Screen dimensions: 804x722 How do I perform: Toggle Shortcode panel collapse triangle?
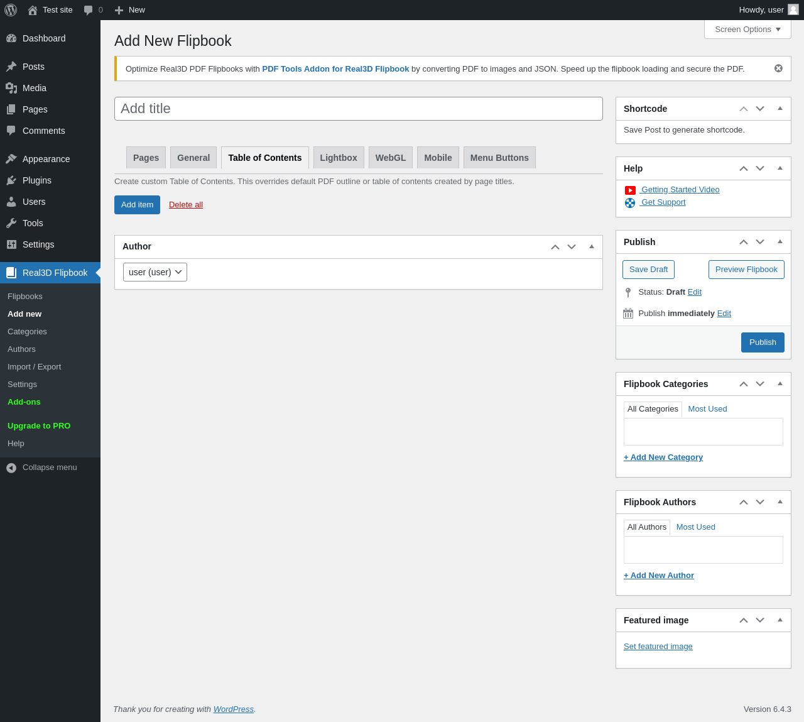780,109
